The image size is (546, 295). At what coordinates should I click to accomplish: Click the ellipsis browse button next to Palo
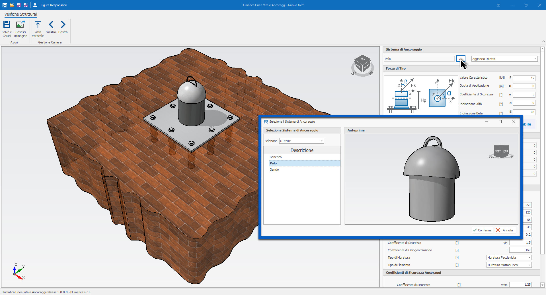coord(460,59)
